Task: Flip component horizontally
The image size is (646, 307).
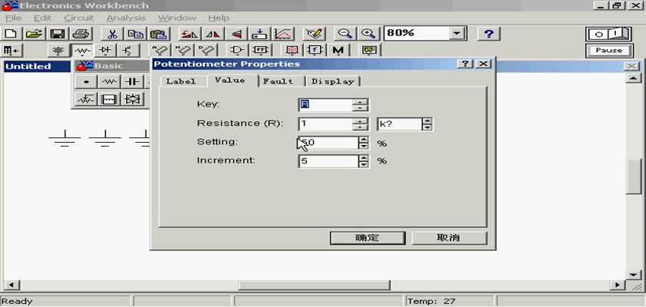Action: click(x=213, y=34)
